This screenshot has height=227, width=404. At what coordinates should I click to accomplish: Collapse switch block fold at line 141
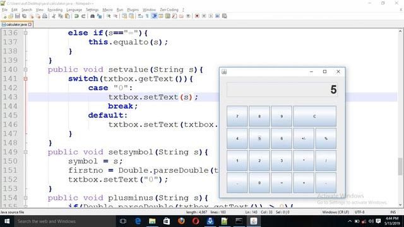[25, 79]
